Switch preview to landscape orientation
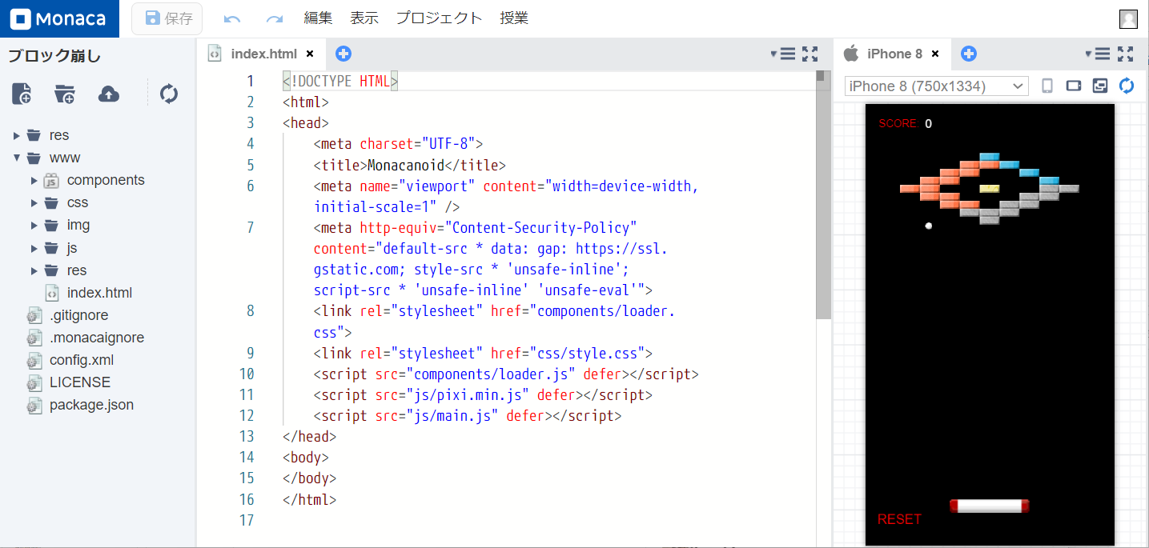This screenshot has width=1149, height=548. 1073,86
